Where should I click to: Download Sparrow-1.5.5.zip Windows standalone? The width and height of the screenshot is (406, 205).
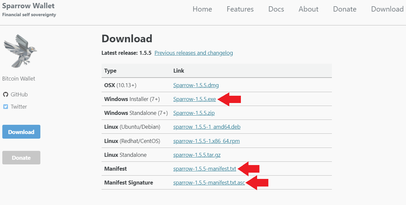click(194, 113)
